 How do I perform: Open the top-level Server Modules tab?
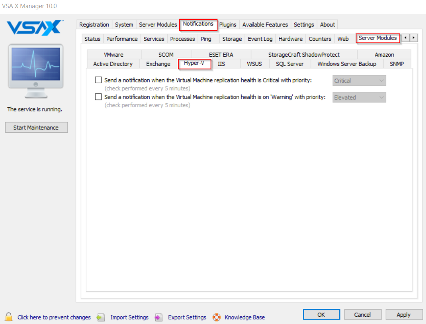158,24
